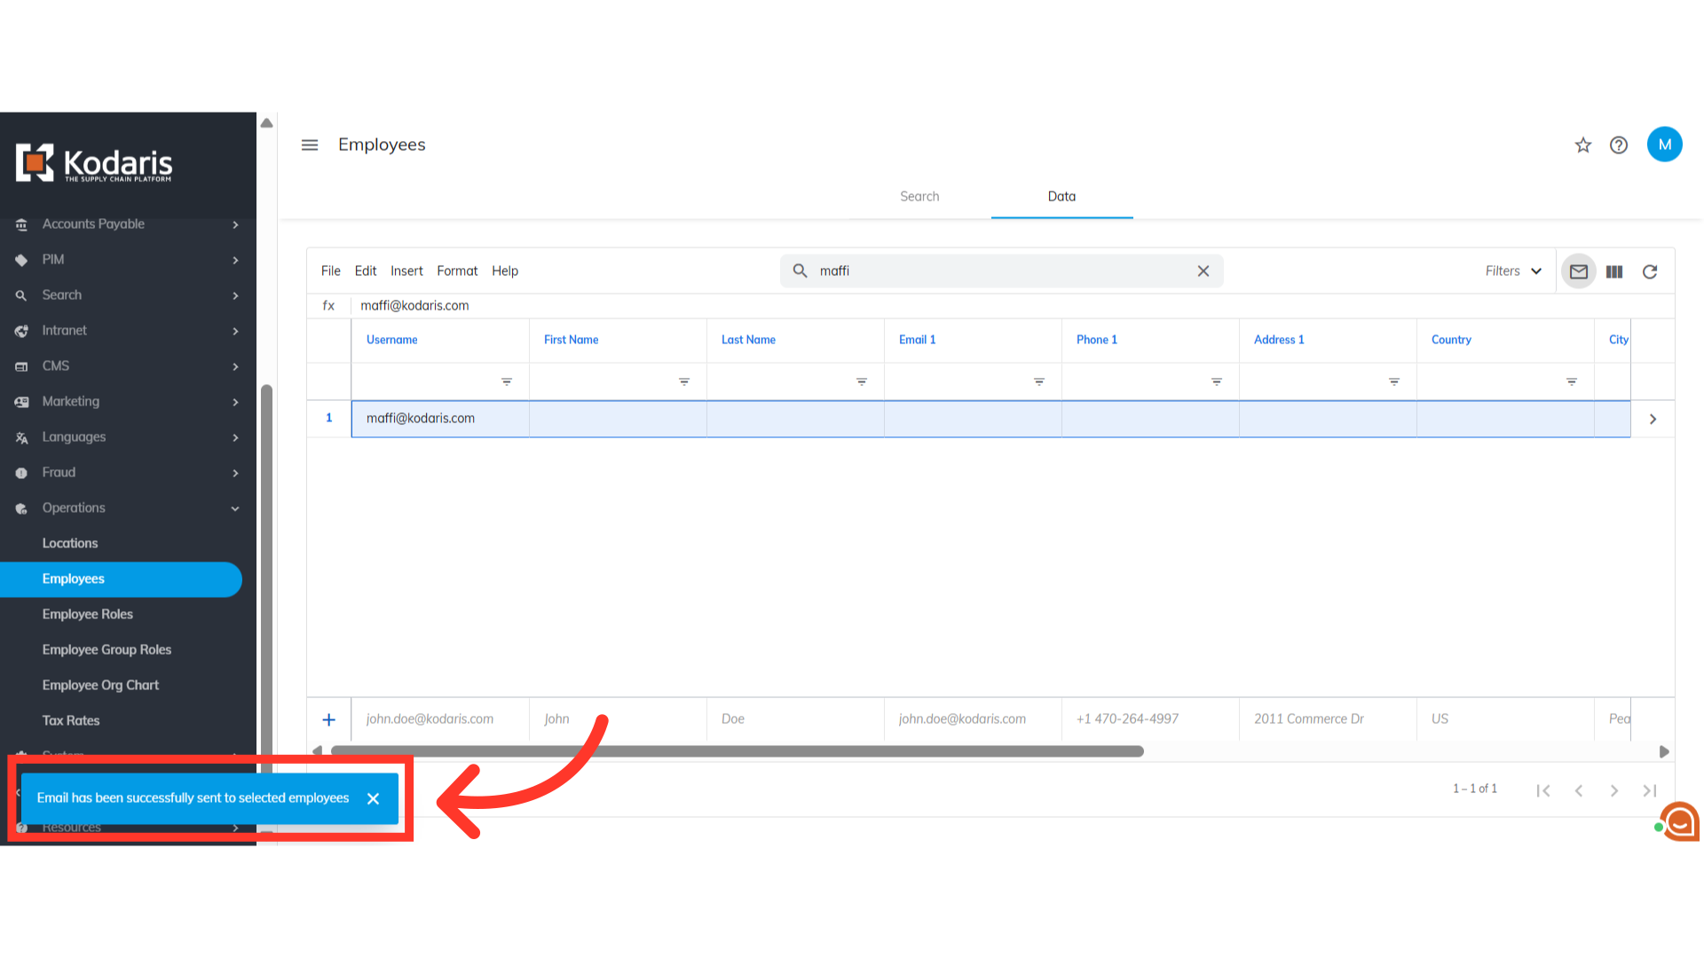Open the column chooser icon
Screen dimensions: 1704x958
(1614, 271)
